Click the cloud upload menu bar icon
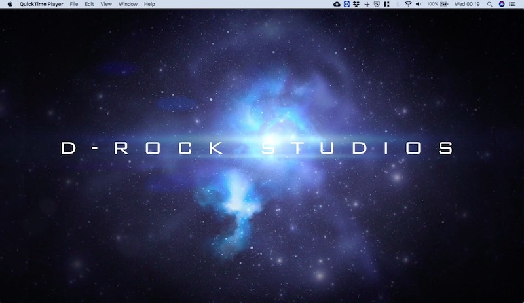This screenshot has width=524, height=303. pos(337,4)
